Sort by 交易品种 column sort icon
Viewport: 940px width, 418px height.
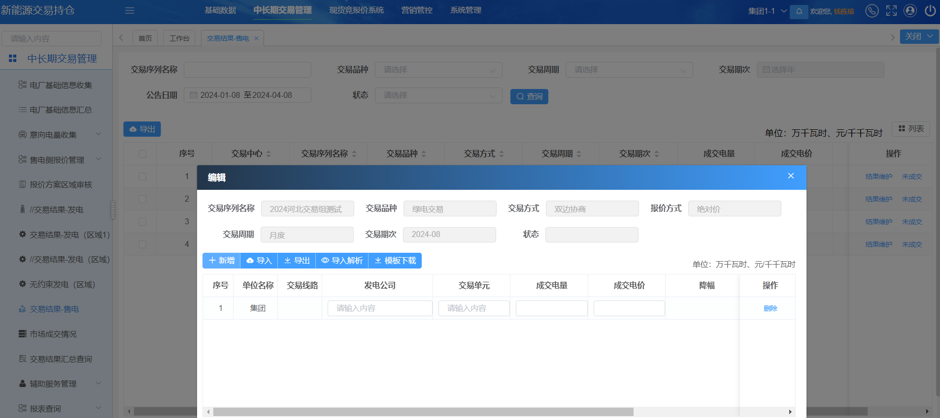click(x=424, y=154)
